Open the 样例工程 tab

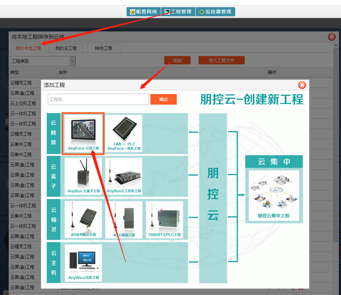[104, 48]
